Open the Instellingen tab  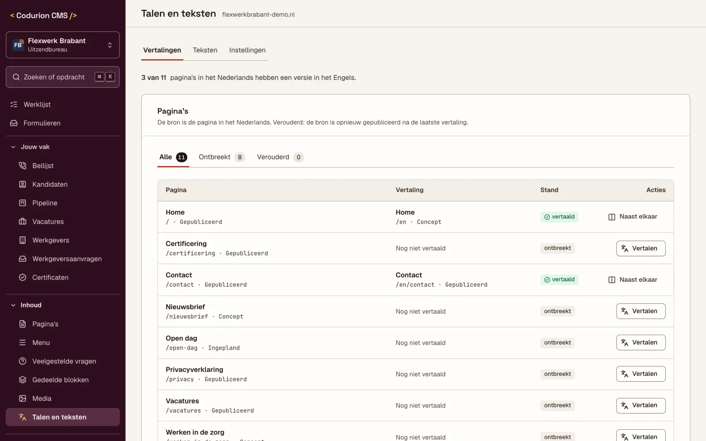[247, 50]
